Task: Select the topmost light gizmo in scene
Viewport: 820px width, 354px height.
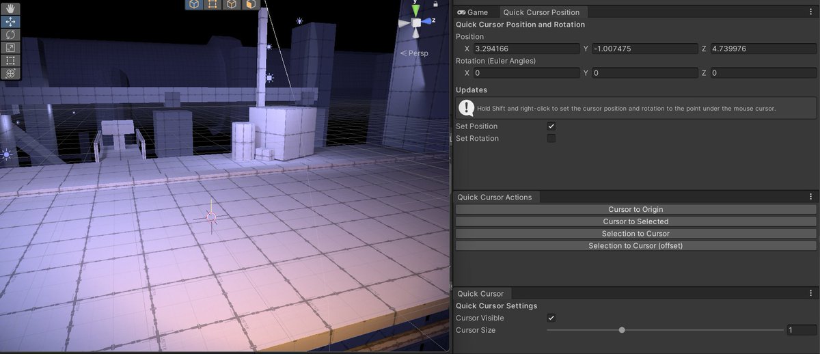Action: 299,21
